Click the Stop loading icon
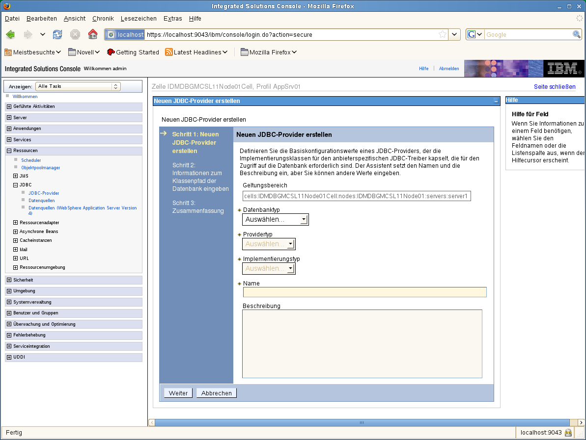The width and height of the screenshot is (586, 440). pos(75,35)
